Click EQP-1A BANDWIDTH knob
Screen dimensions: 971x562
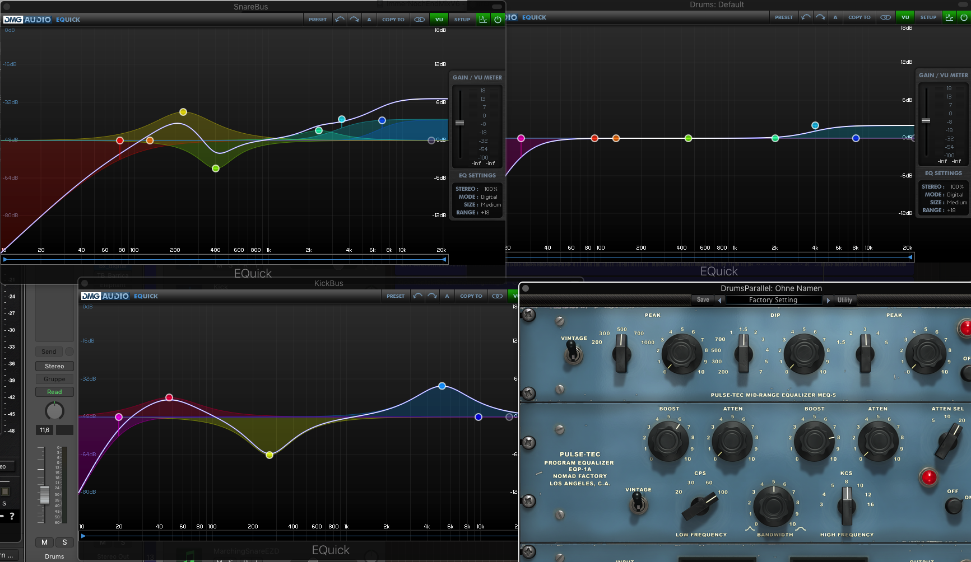tap(774, 506)
